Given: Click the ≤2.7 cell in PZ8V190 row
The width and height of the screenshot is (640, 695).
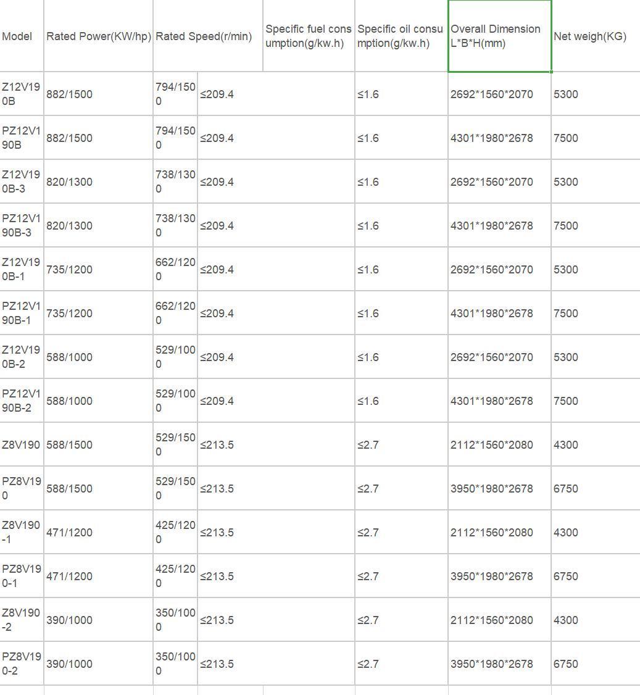Looking at the screenshot, I should click(x=368, y=488).
